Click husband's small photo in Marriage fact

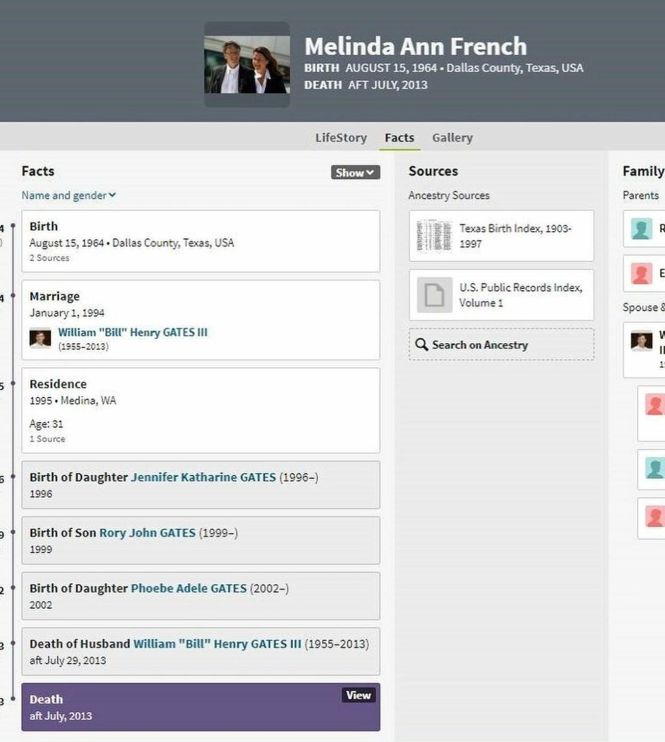[40, 338]
